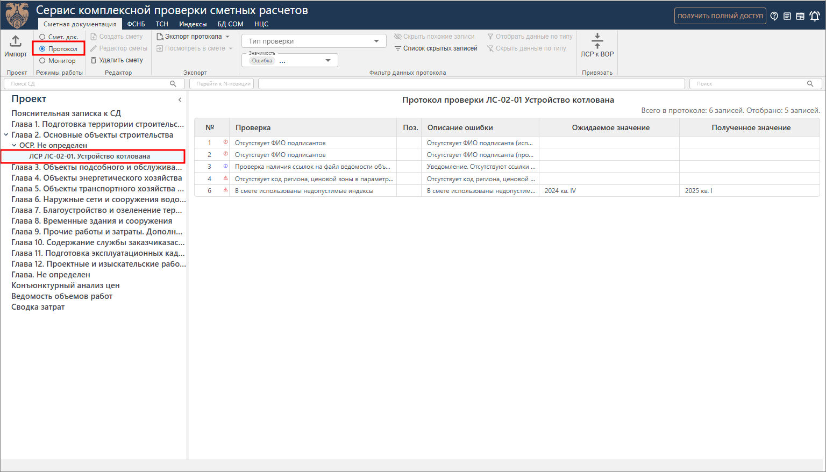Open Пояснительная записка к СД
Viewport: 826px width, 472px height.
[x=66, y=113]
